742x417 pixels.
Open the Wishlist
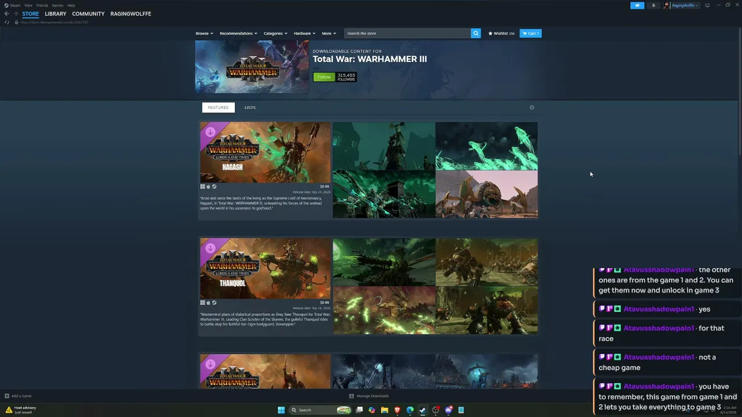click(x=501, y=34)
